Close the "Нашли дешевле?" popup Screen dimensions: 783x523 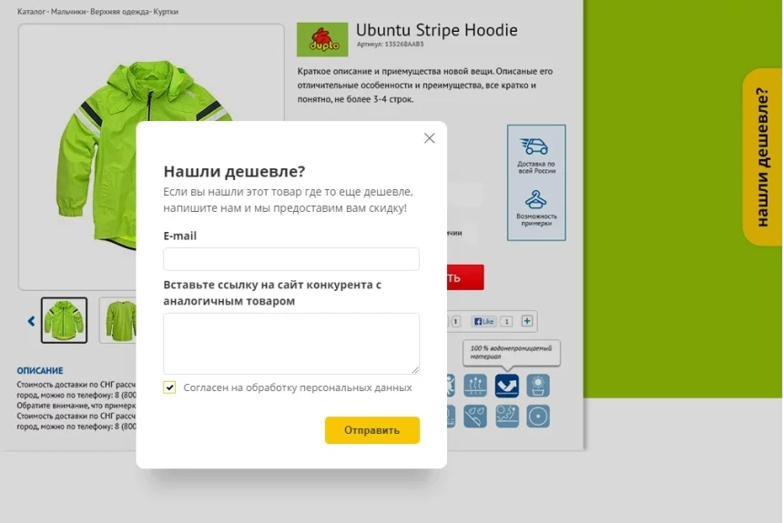click(x=430, y=138)
